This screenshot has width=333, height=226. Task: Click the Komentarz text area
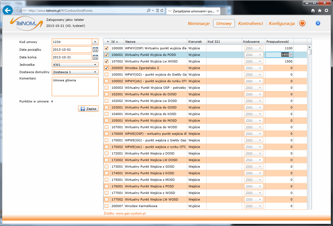coord(75,87)
